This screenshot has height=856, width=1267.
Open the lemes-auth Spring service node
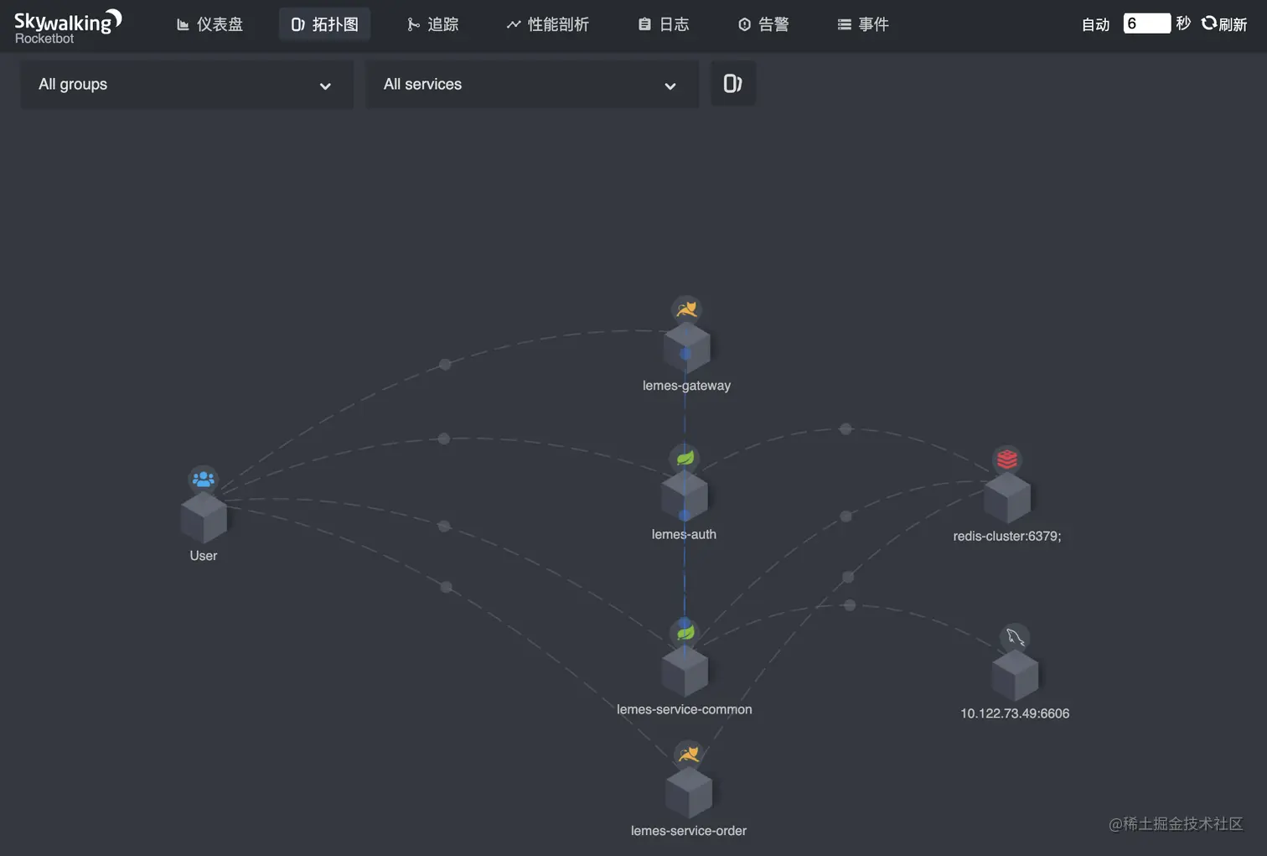pyautogui.click(x=684, y=495)
